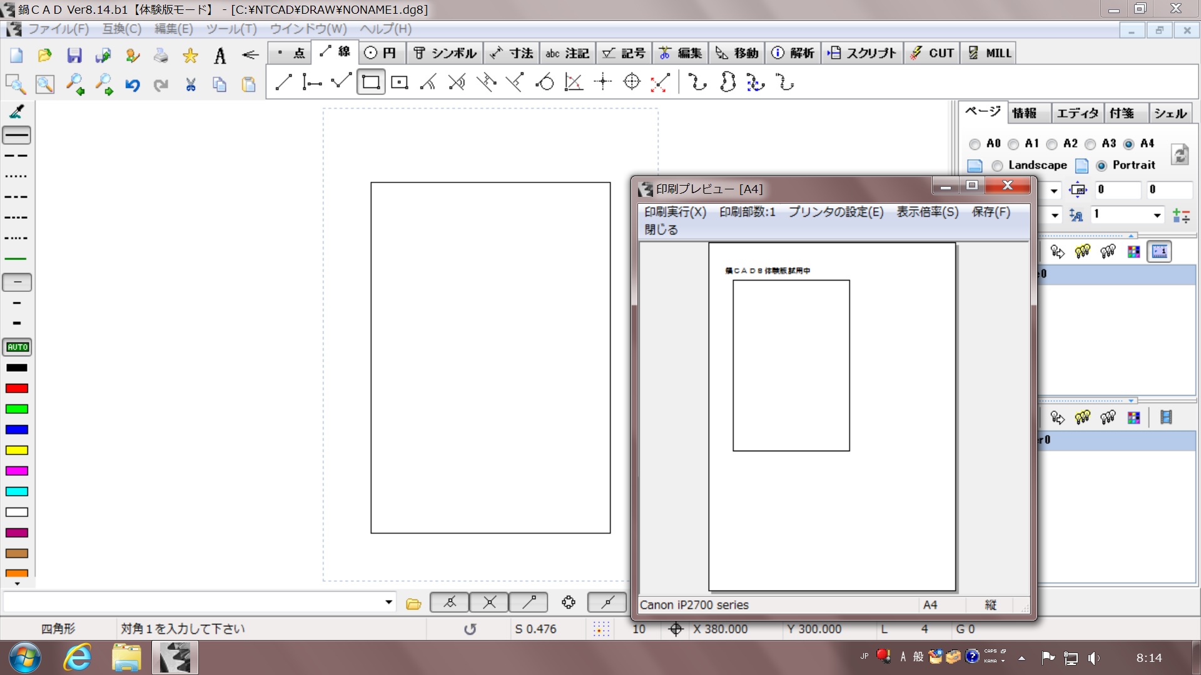Select the single line drawing tool

coord(283,82)
